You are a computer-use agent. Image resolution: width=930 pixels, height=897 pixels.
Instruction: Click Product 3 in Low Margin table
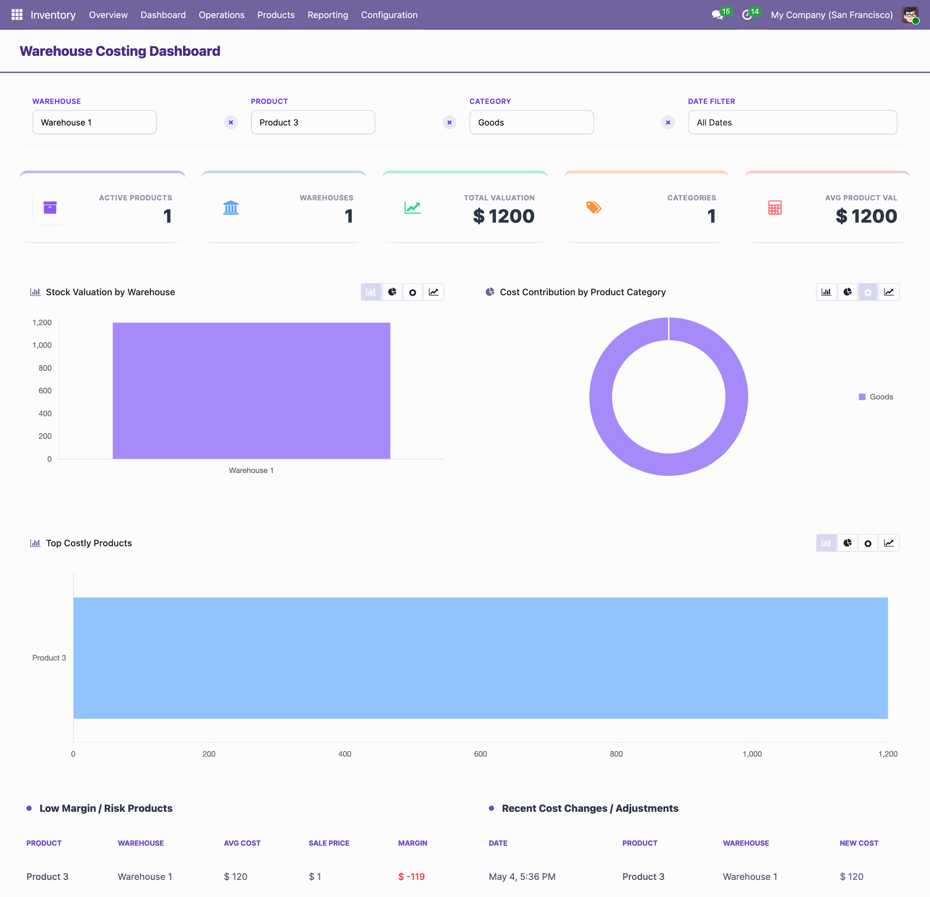pos(47,877)
